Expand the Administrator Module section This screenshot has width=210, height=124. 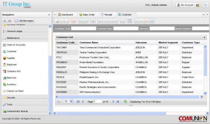[x=25, y=111]
